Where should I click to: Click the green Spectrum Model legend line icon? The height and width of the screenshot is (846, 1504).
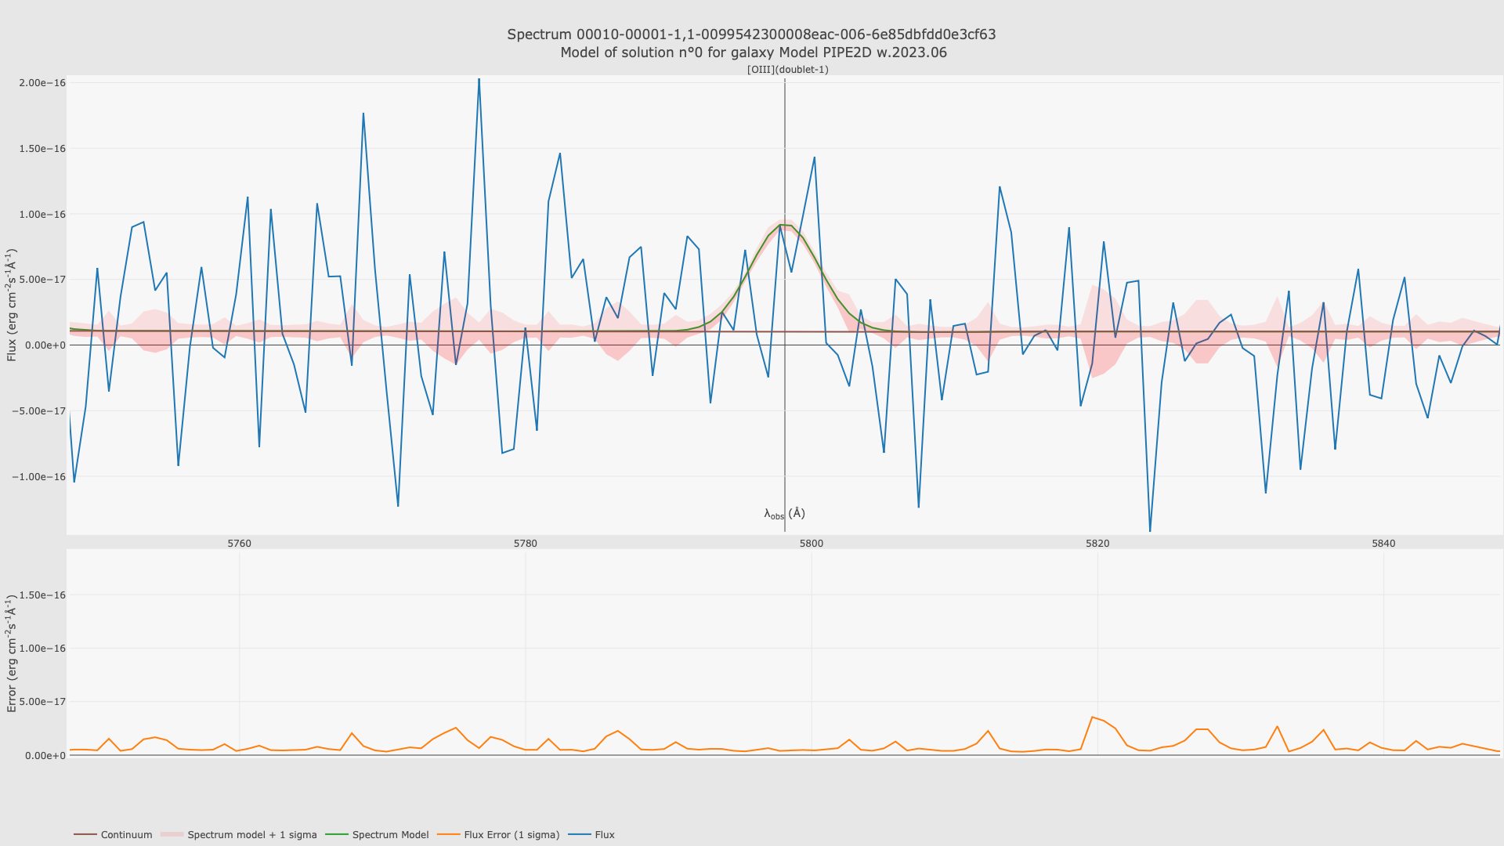click(337, 835)
